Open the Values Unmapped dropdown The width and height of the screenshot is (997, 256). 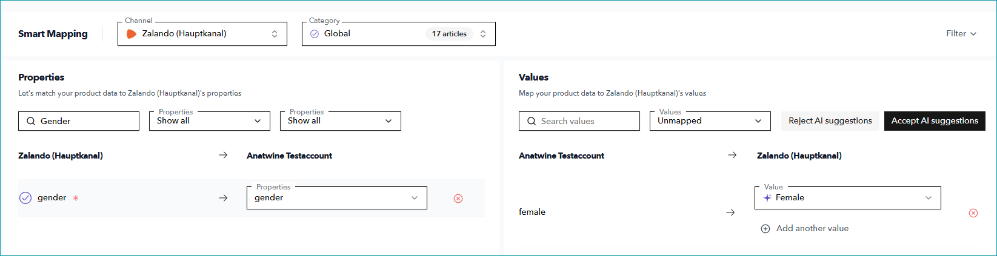(x=710, y=121)
